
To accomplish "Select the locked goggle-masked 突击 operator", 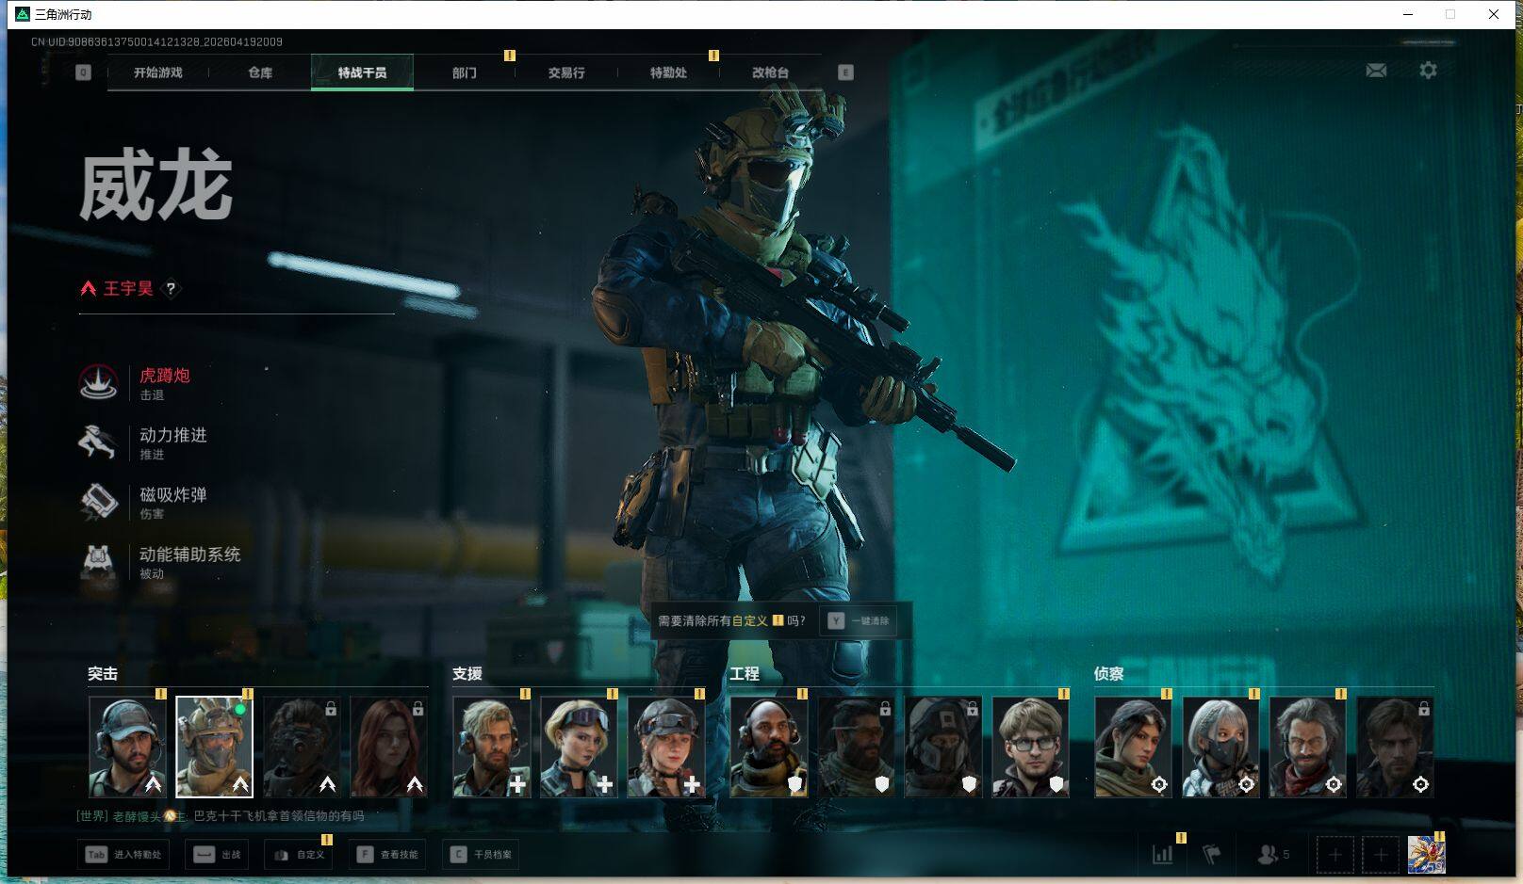I will [x=302, y=747].
